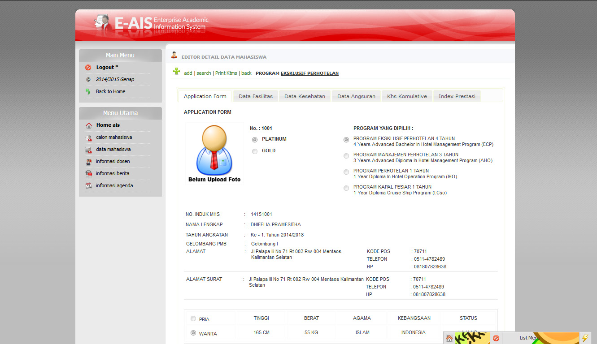Click the informasi dosen person icon
This screenshot has height=344, width=597.
pyautogui.click(x=89, y=162)
